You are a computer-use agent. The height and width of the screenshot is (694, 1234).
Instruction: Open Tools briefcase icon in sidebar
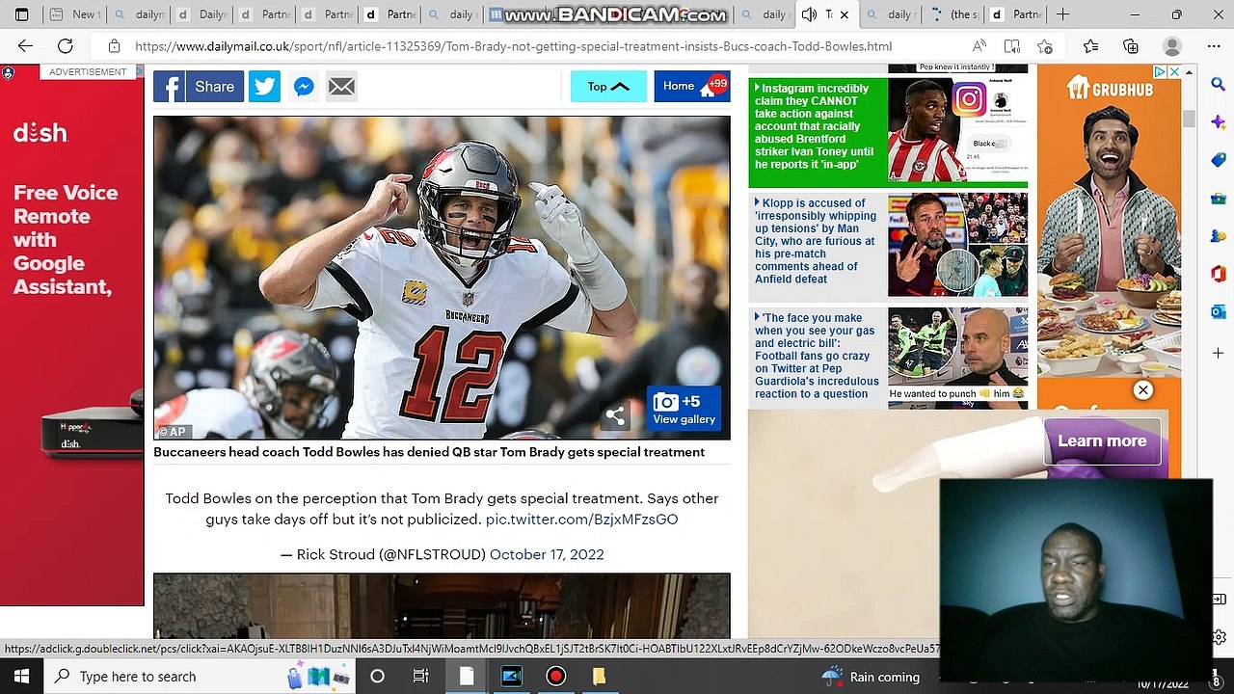point(1218,199)
